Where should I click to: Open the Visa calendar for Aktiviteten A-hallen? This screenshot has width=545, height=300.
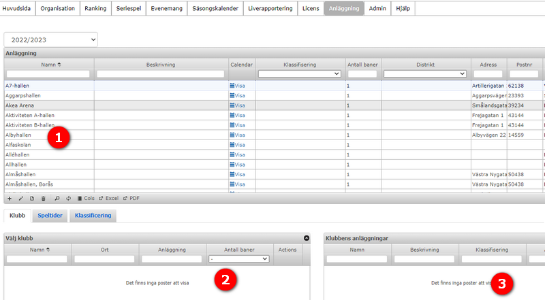tap(237, 115)
